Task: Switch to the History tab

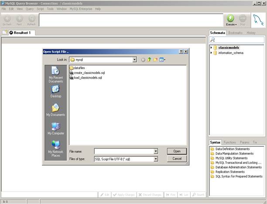Action: pos(251,33)
